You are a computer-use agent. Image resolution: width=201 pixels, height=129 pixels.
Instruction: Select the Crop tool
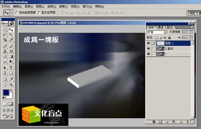(5, 40)
